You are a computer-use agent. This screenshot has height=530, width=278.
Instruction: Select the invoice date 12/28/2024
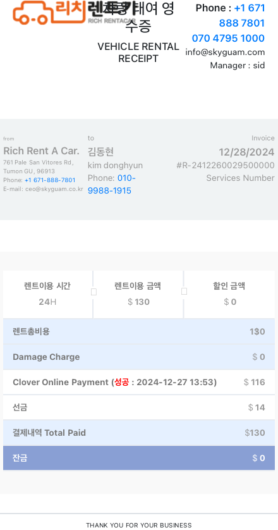coord(246,152)
